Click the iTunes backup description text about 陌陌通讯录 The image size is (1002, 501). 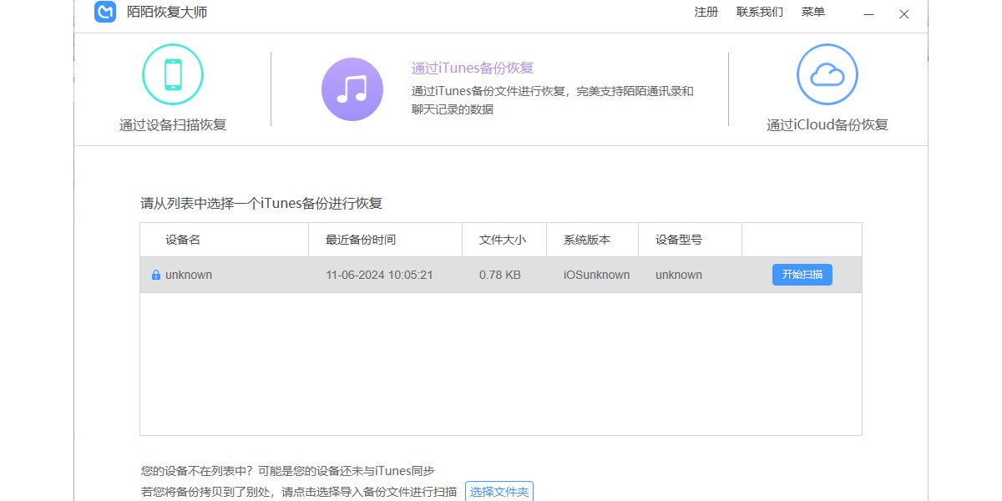[553, 100]
